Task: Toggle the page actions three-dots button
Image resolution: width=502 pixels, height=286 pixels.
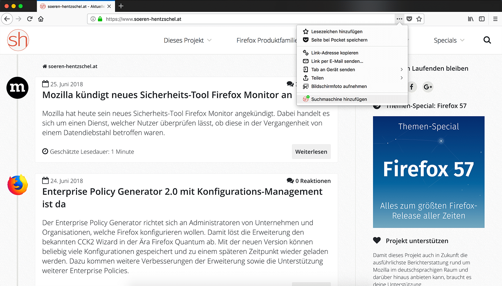Action: (400, 19)
